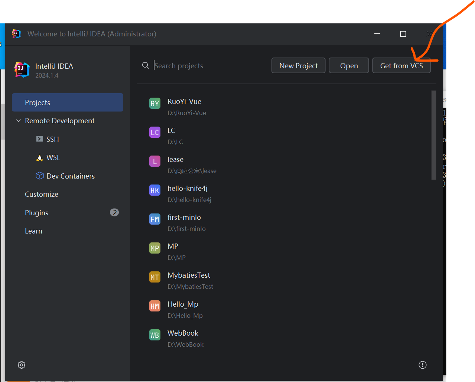475x382 pixels.
Task: Click the FM project icon
Action: (x=155, y=219)
